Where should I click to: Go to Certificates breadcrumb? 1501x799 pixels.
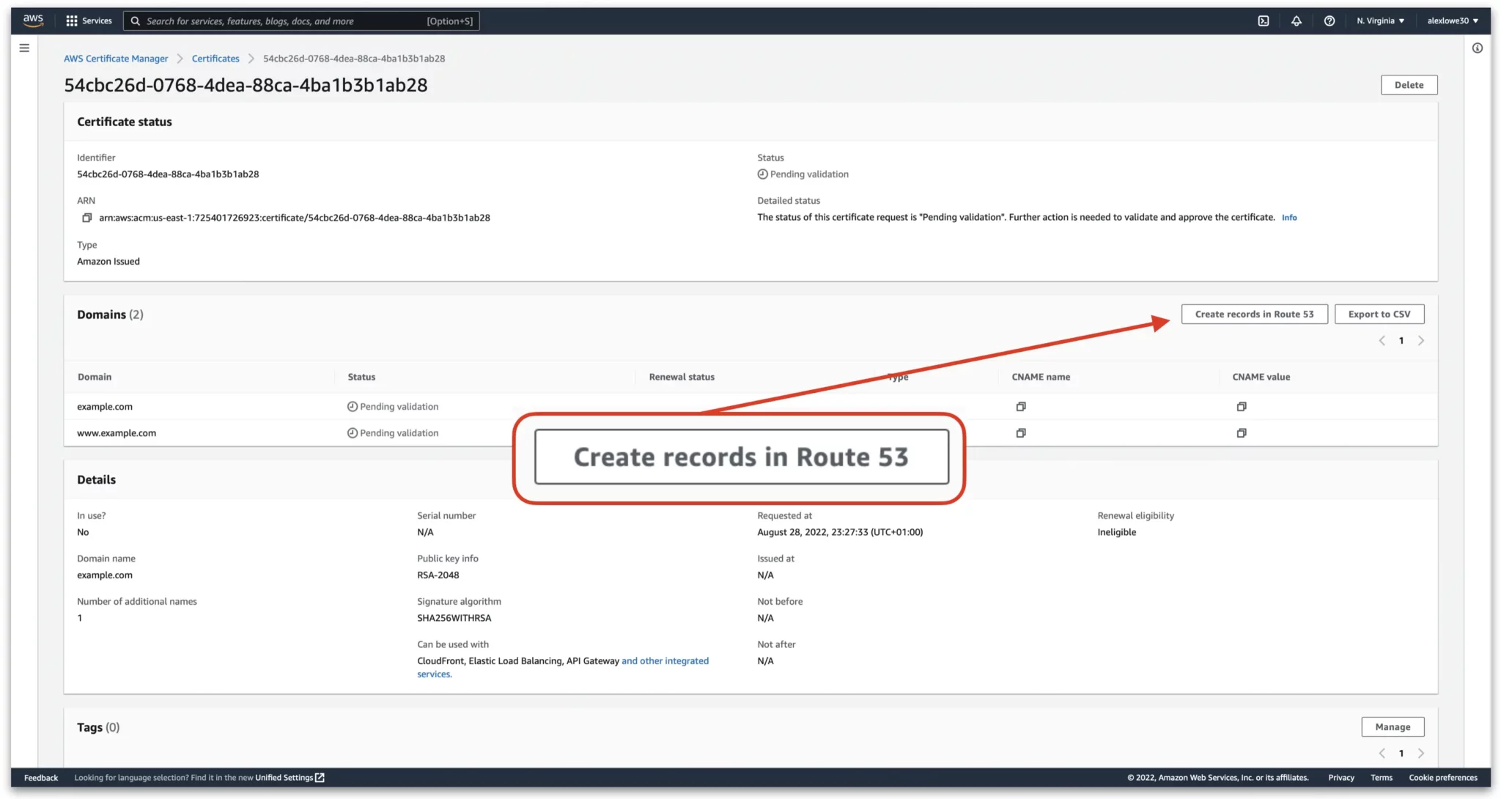tap(215, 59)
